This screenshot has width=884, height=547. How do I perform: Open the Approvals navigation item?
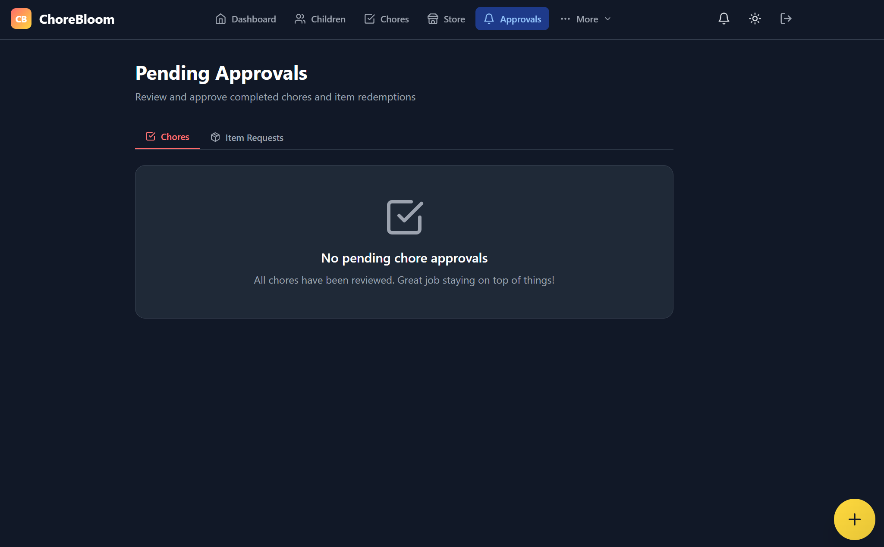[512, 19]
